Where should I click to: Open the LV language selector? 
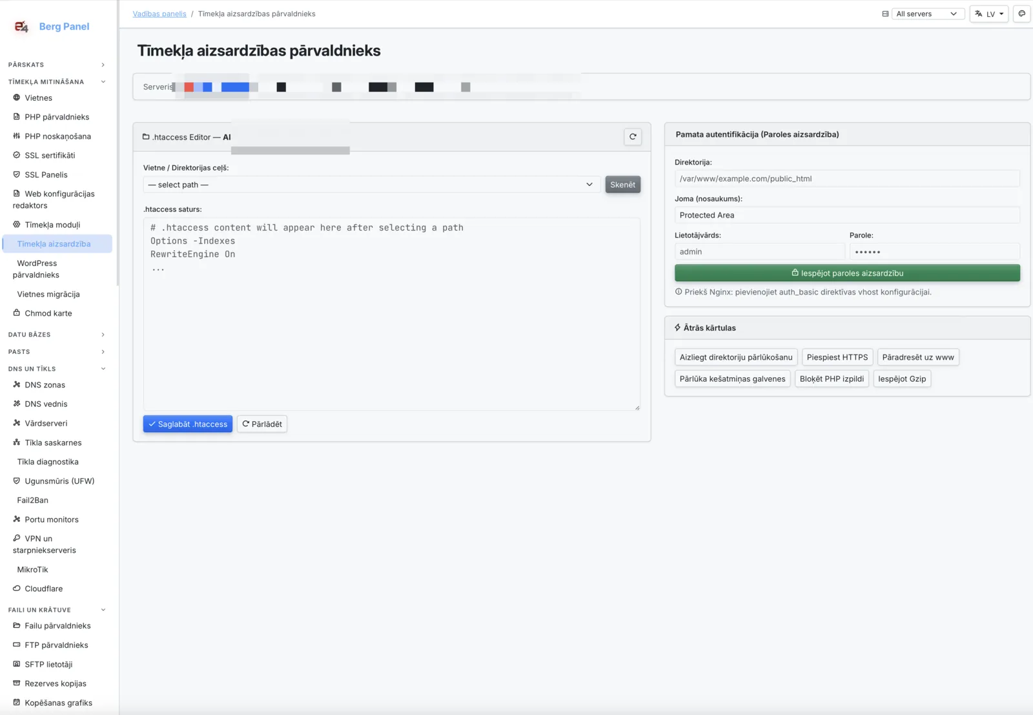pyautogui.click(x=989, y=14)
